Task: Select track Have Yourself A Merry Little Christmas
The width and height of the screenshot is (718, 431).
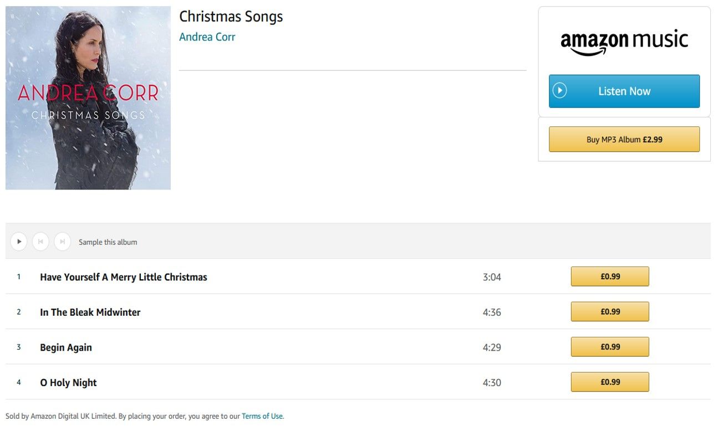Action: coord(124,277)
